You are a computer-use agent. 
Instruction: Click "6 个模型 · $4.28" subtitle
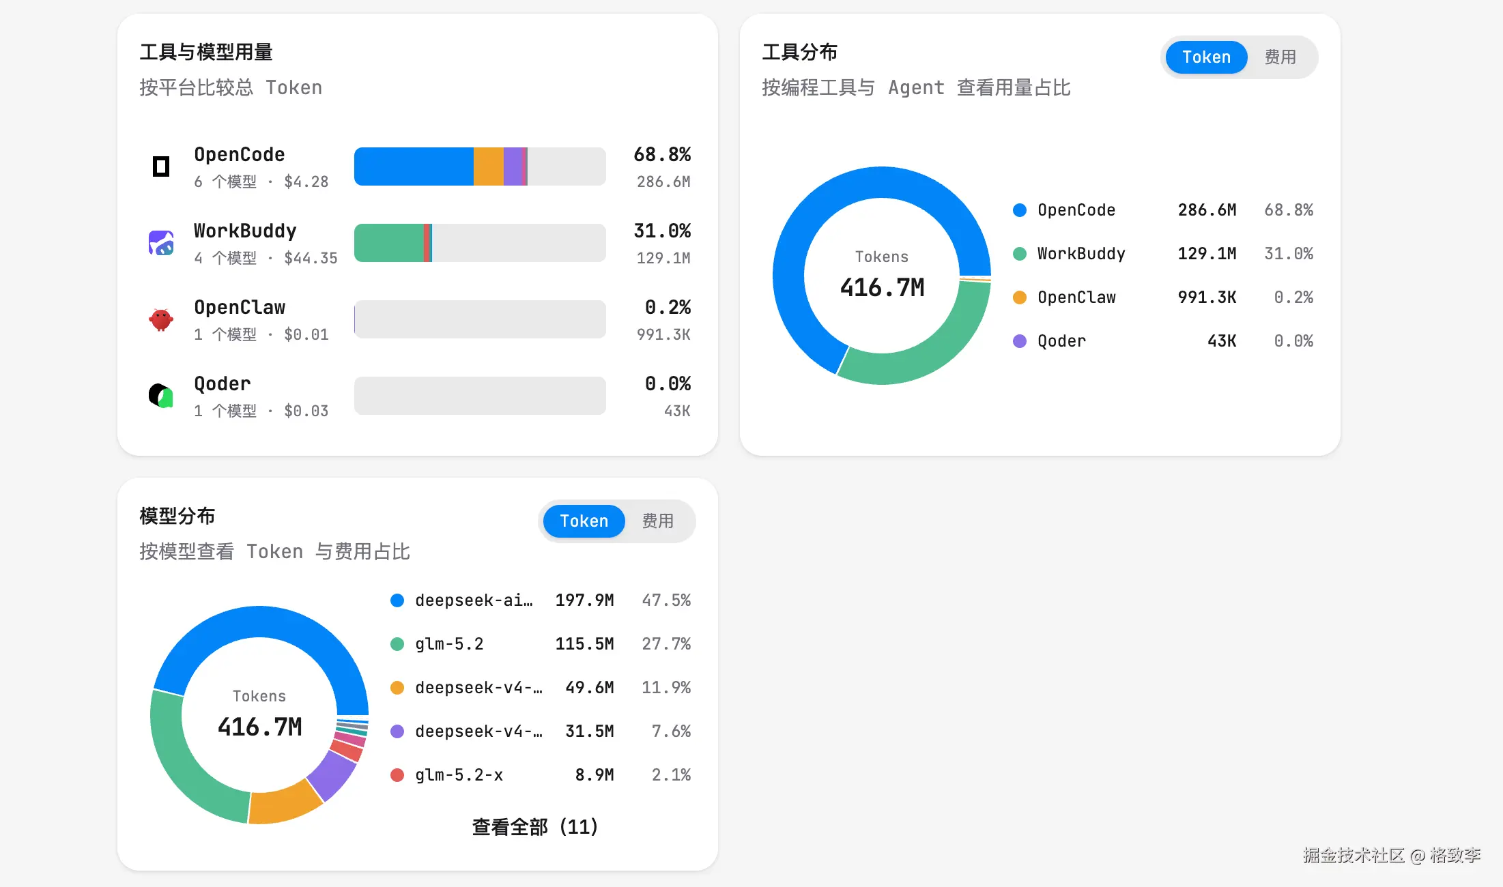[261, 182]
